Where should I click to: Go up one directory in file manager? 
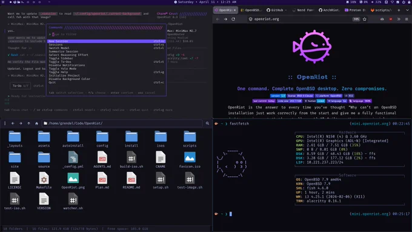coord(28,123)
